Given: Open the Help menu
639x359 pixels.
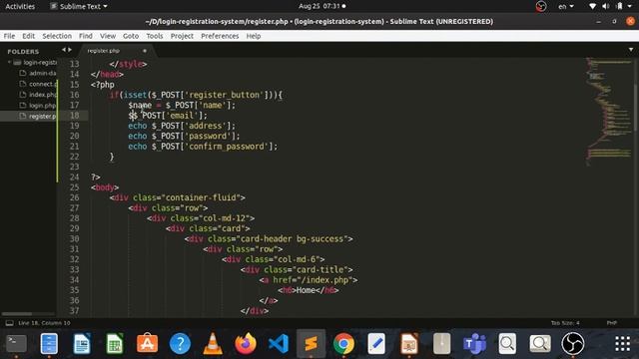Looking at the screenshot, I should pos(253,36).
